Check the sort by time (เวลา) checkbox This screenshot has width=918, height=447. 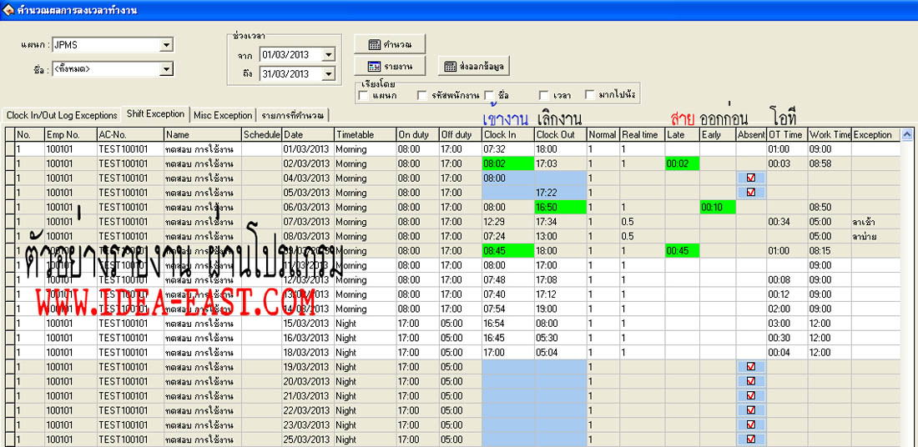[544, 95]
